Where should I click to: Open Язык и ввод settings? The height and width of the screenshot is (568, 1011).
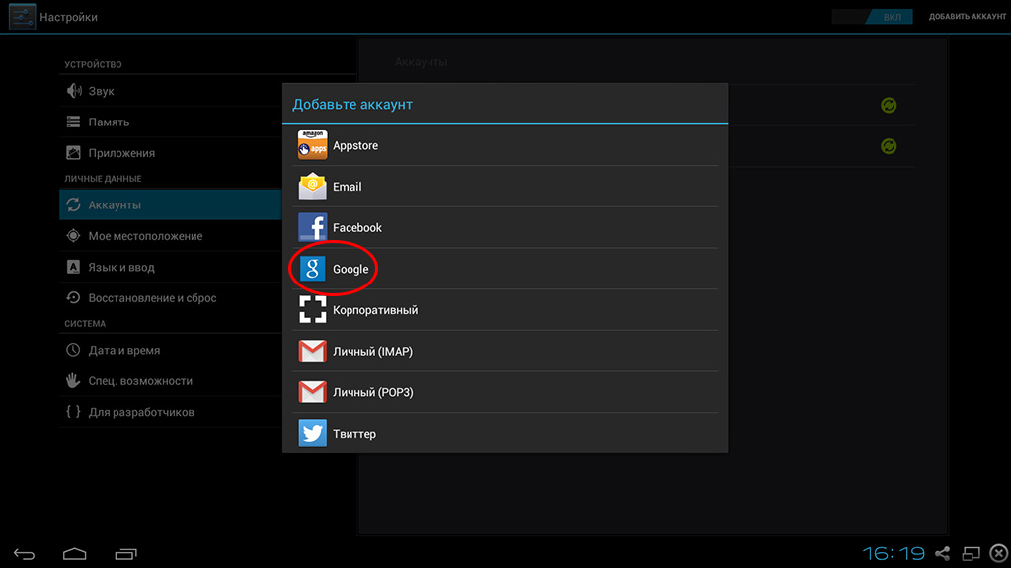[x=121, y=268]
